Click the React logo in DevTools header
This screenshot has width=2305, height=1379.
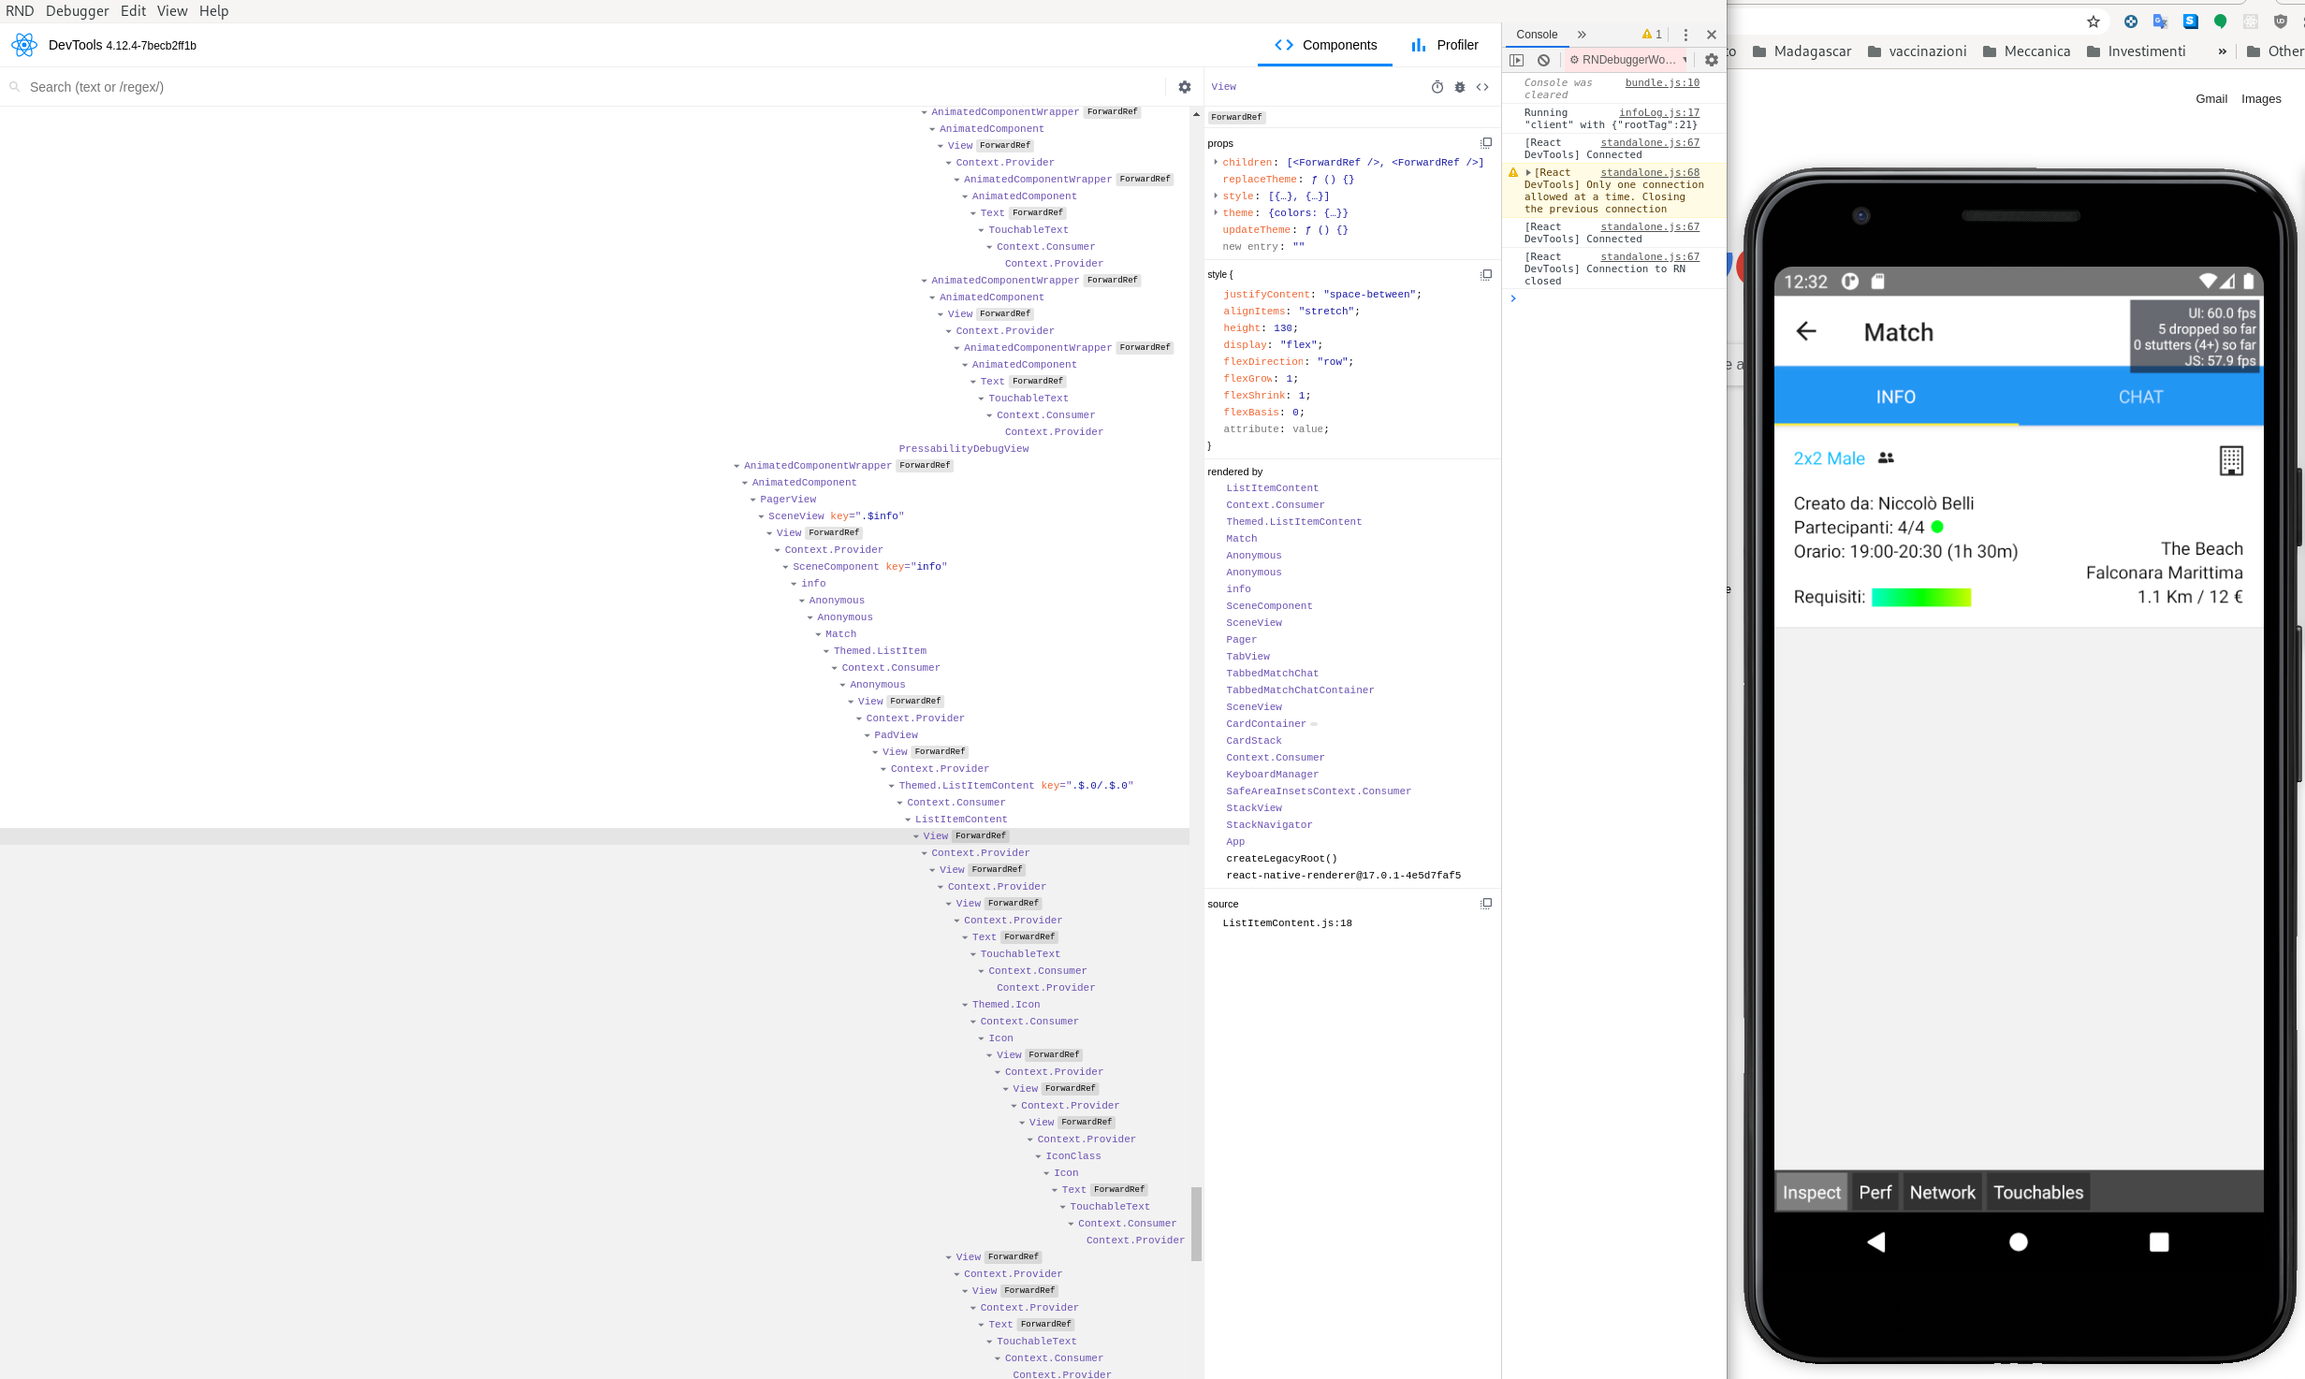tap(24, 45)
